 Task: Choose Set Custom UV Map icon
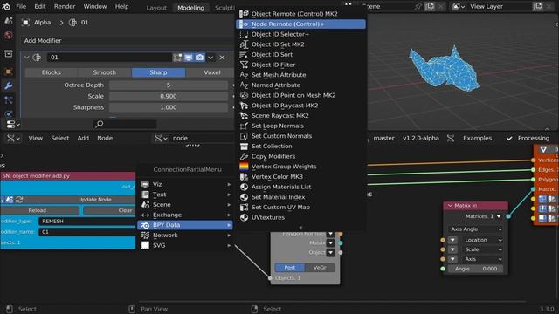click(x=244, y=208)
